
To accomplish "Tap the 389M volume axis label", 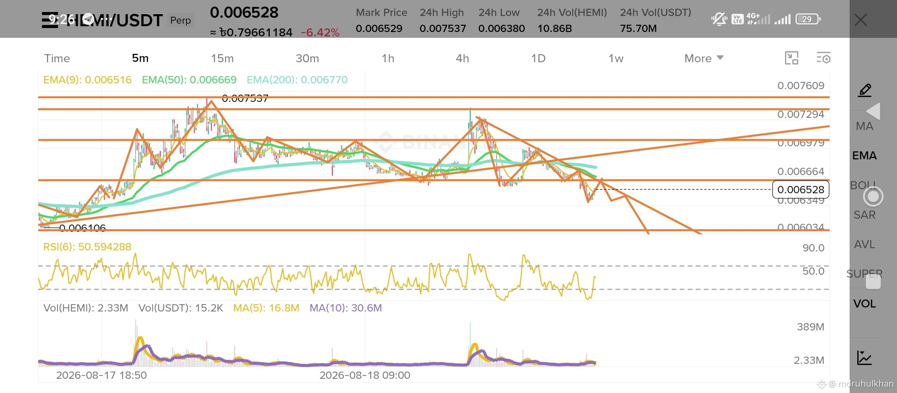I will (810, 327).
